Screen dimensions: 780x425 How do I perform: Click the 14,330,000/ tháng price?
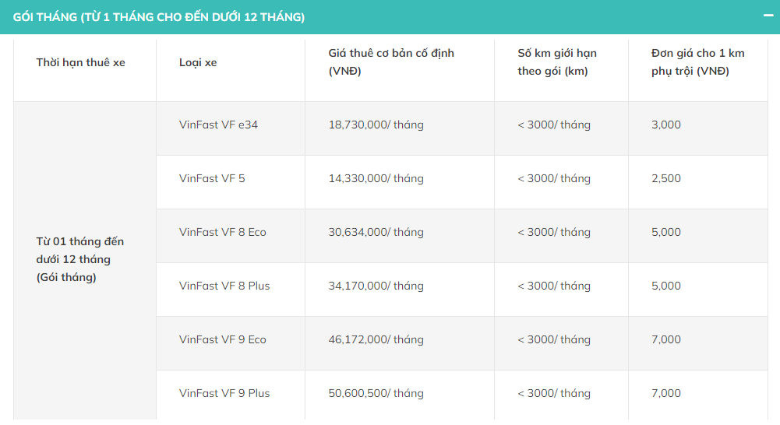(x=376, y=178)
